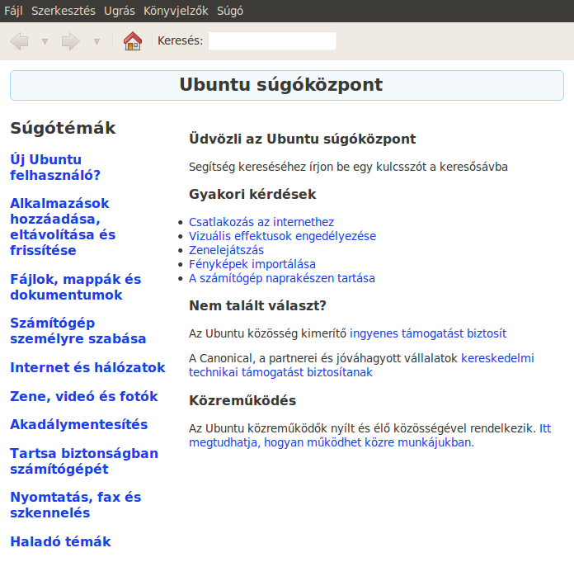
Task: Open Internet és hálózatok topic
Action: pyautogui.click(x=88, y=367)
